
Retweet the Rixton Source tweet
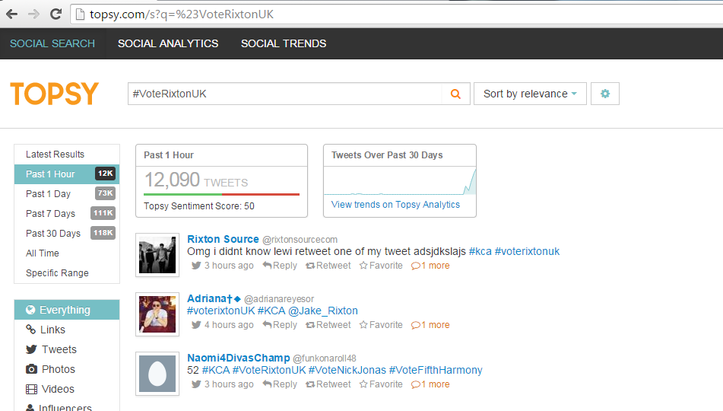(328, 266)
